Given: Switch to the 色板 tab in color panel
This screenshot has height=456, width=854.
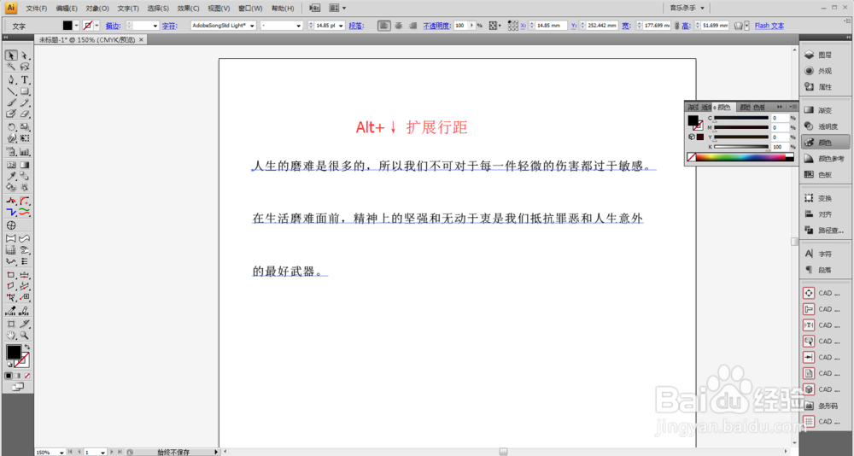Looking at the screenshot, I should tap(759, 108).
